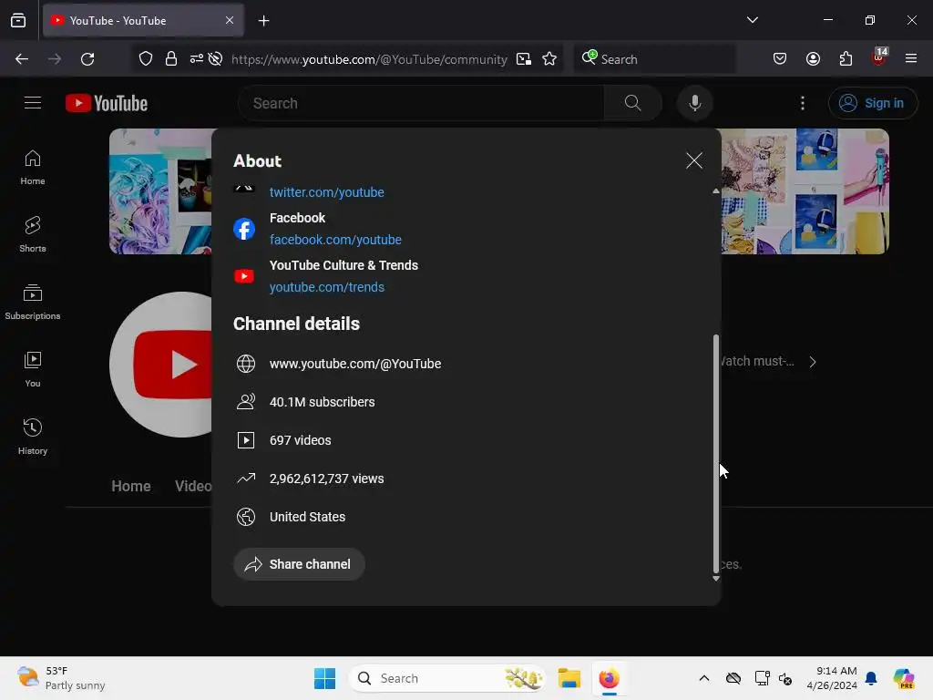This screenshot has width=933, height=700.
Task: Click the dialog scrollbar up arrow
Action: pyautogui.click(x=716, y=191)
